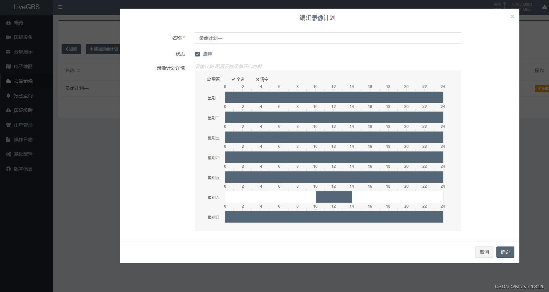This screenshot has width=549, height=292.
Task: Click the 基础配置 gears icon
Action: tap(8, 154)
